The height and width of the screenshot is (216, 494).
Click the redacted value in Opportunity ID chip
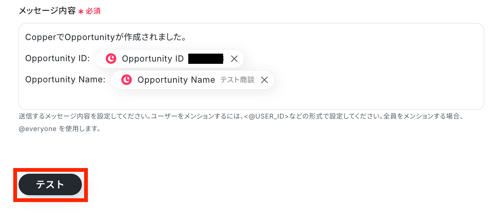click(x=206, y=59)
